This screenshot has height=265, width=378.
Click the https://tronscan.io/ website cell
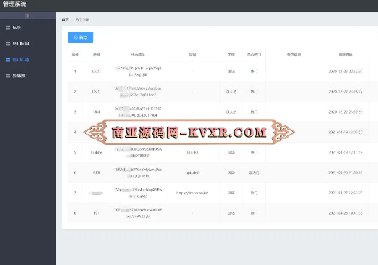(192, 193)
